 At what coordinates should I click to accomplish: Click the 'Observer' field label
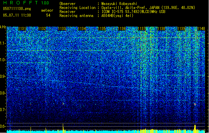(67, 4)
